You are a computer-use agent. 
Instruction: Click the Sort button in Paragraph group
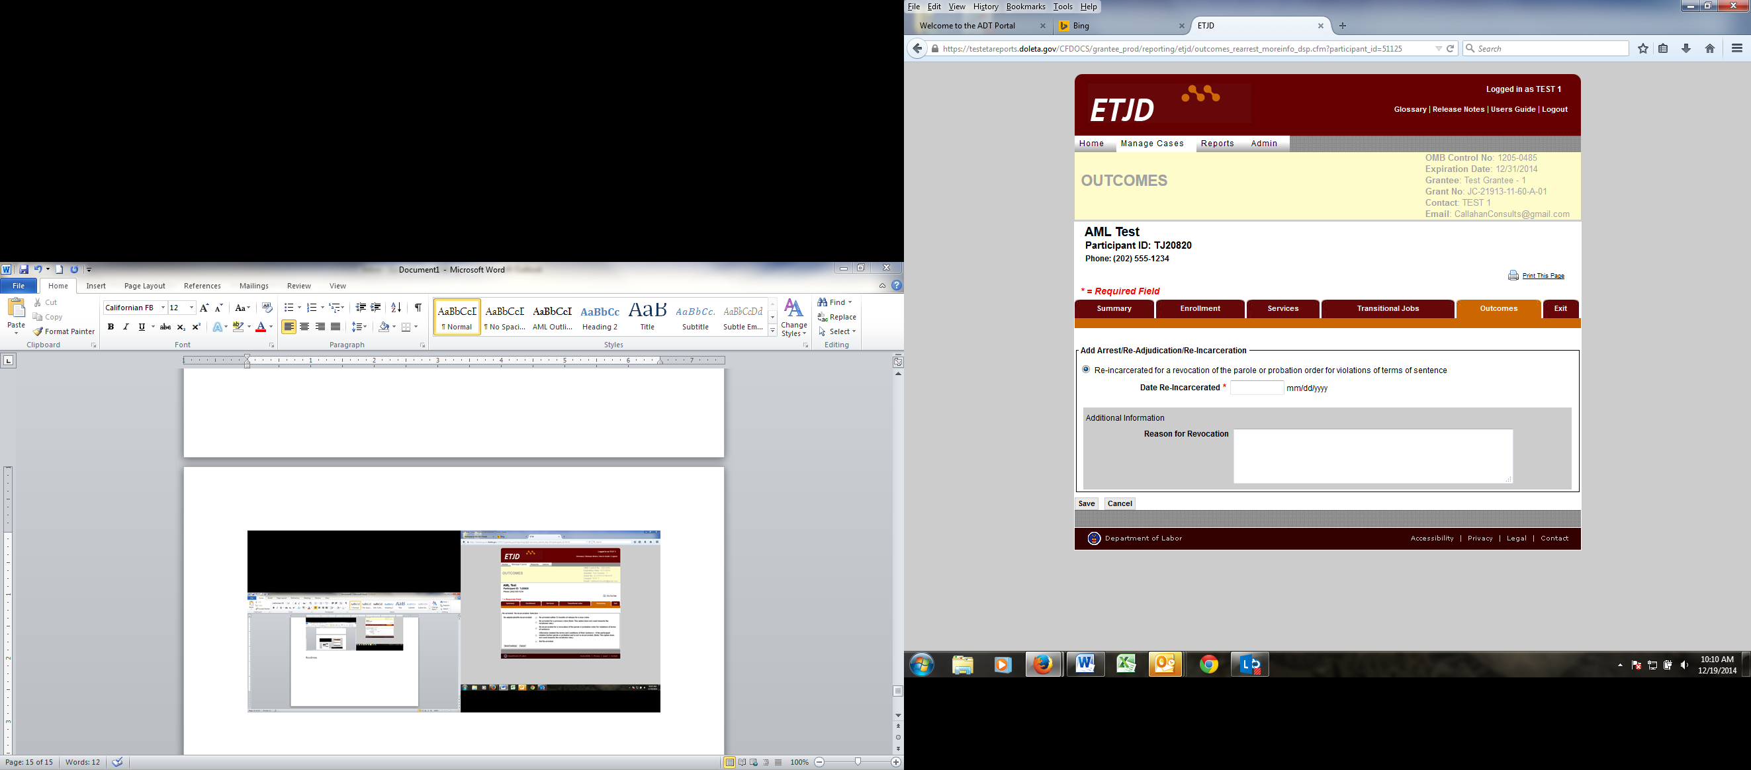pos(396,308)
